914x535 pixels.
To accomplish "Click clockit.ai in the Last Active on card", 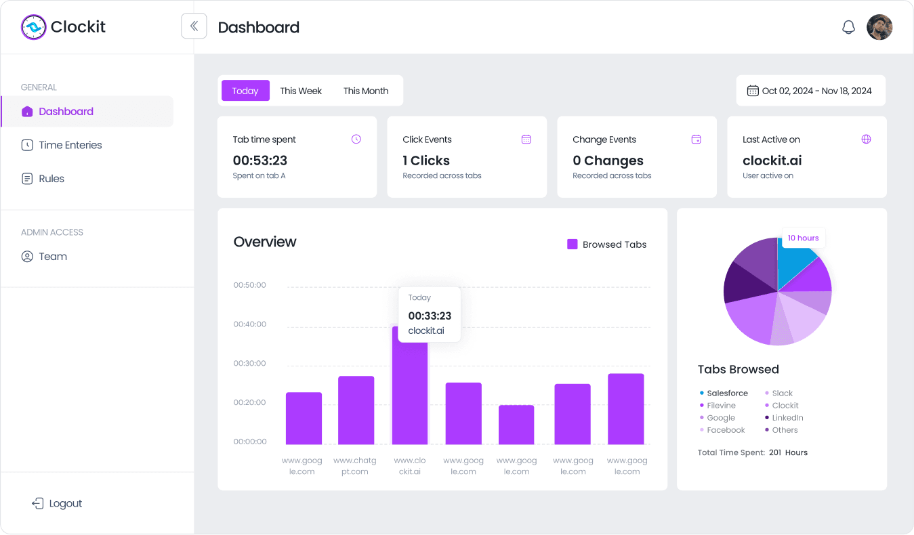I will [x=772, y=160].
